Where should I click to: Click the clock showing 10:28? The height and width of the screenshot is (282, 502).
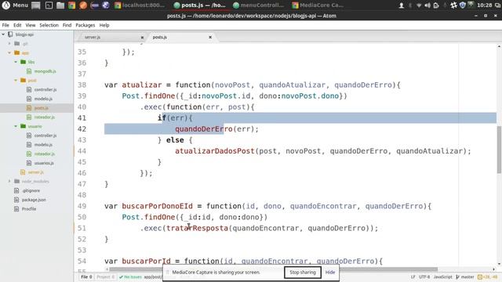pos(484,5)
